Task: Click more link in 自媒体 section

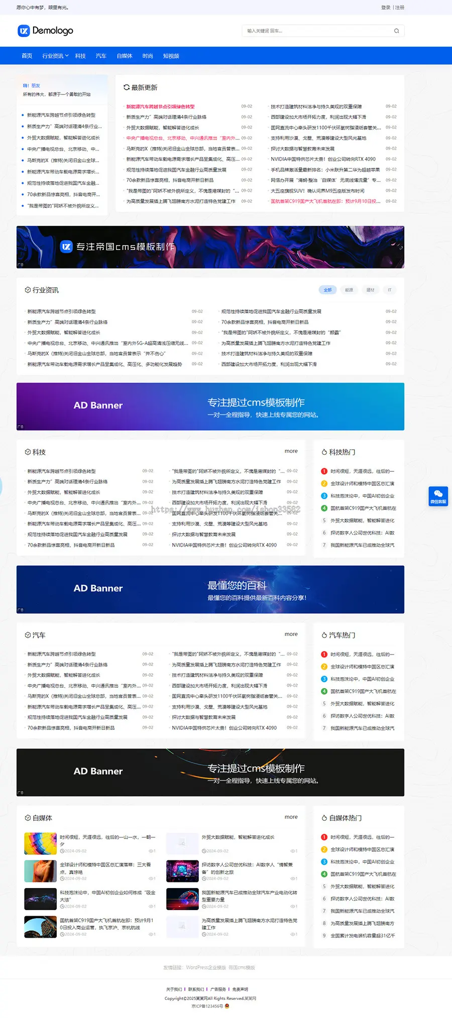Action: click(291, 817)
